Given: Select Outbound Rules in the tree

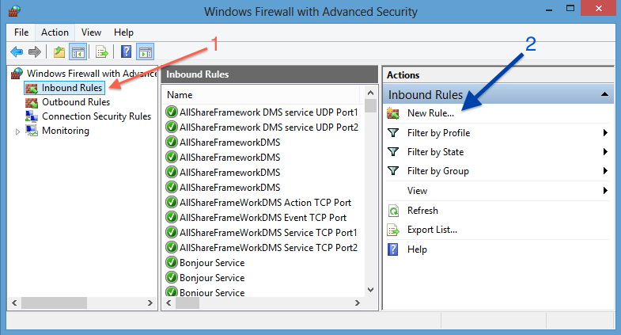Looking at the screenshot, I should coord(76,102).
